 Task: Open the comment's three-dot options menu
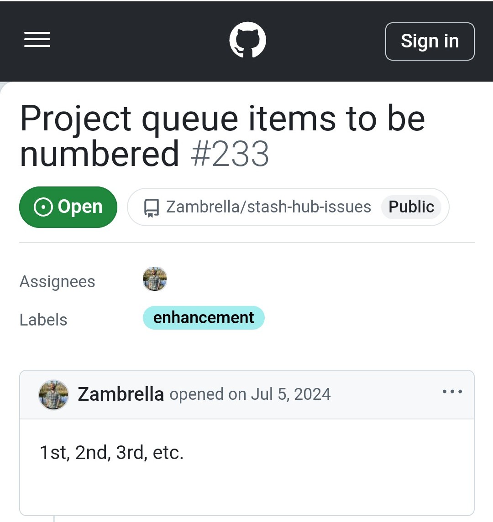(x=452, y=392)
